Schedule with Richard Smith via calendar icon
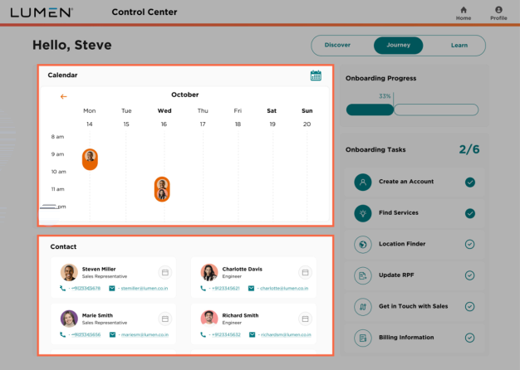The image size is (520, 370). (x=305, y=319)
